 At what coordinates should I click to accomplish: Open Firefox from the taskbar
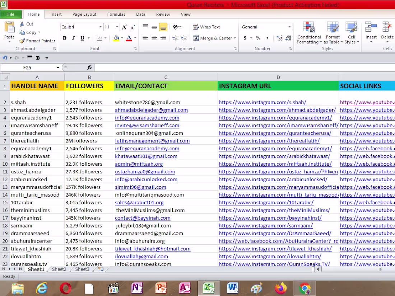281,288
